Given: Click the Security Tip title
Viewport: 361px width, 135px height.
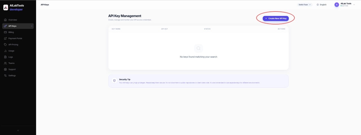Looking at the screenshot, I should click(125, 80).
